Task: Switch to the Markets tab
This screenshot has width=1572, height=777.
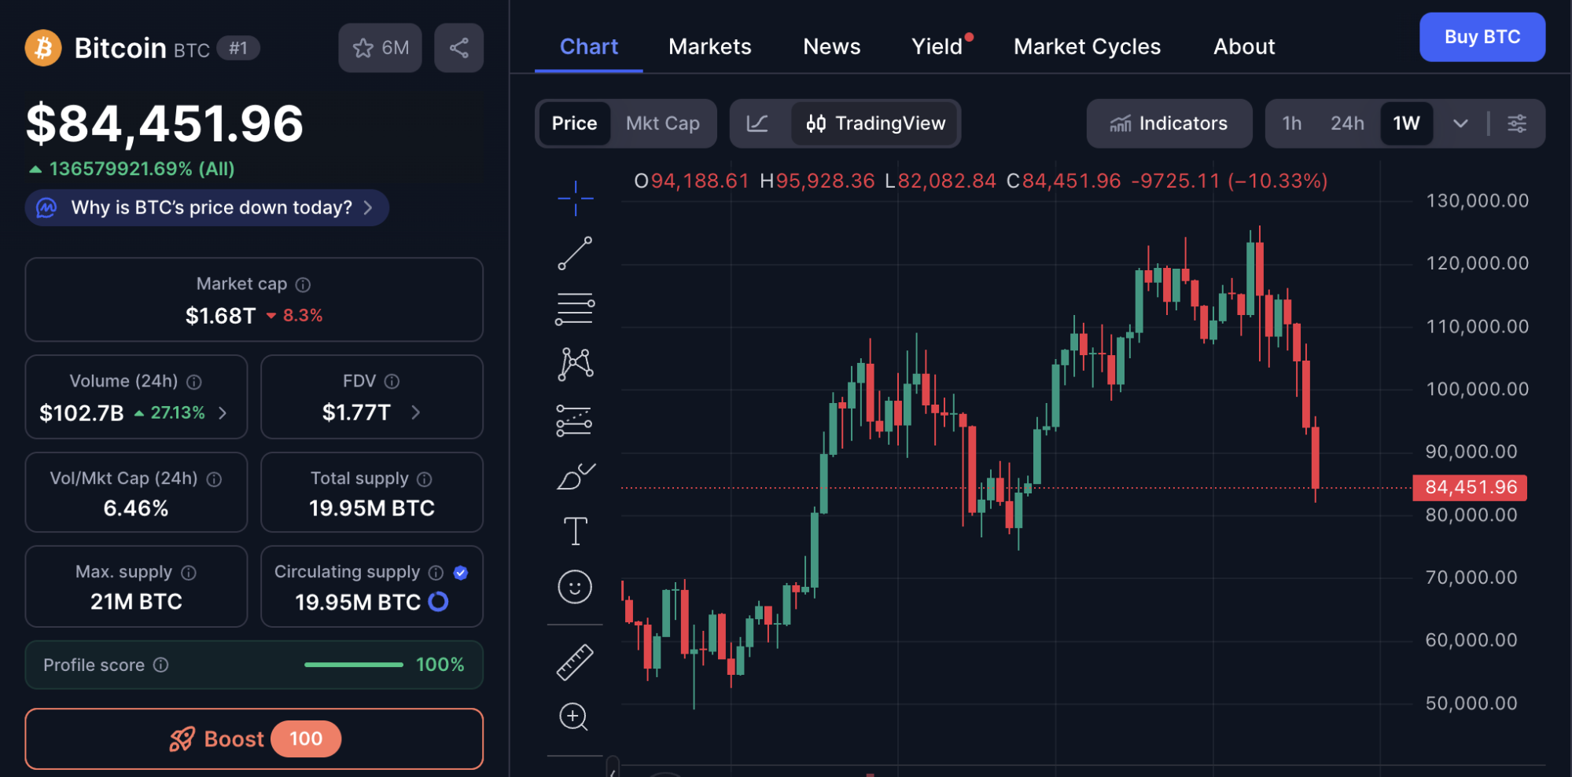Action: tap(709, 46)
